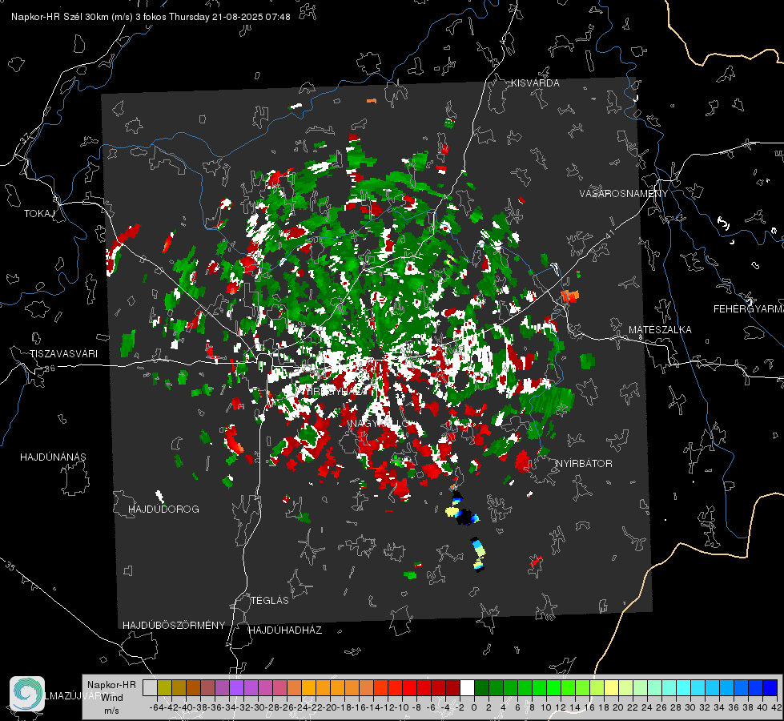Click the VÁSÁROSNAMÉNY city label
This screenshot has height=721, width=784.
click(624, 194)
